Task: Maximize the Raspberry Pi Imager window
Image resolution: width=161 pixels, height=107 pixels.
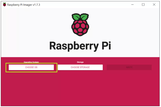Action: pyautogui.click(x=143, y=5)
